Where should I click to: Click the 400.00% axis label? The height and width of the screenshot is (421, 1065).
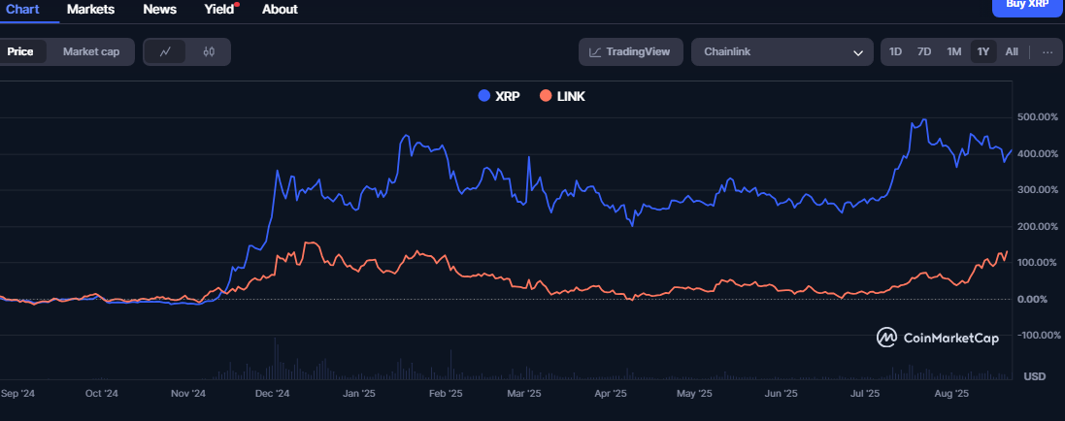[x=1037, y=153]
